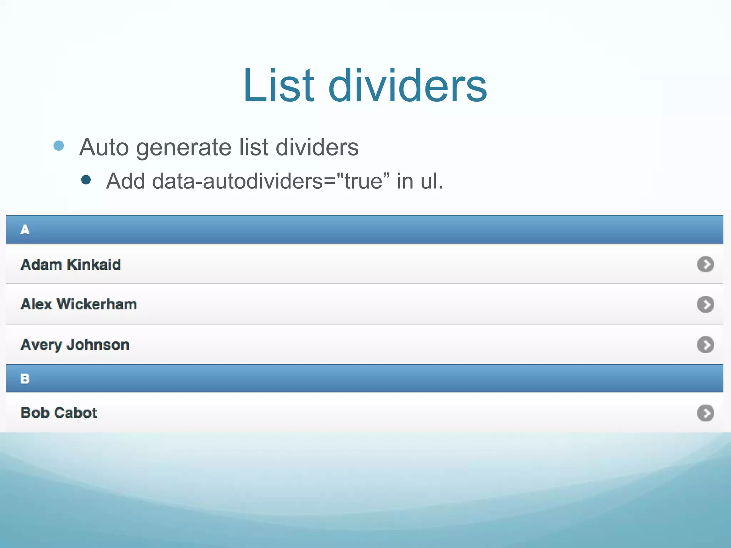Click the arrow icon beside Bob Cabot

[705, 413]
